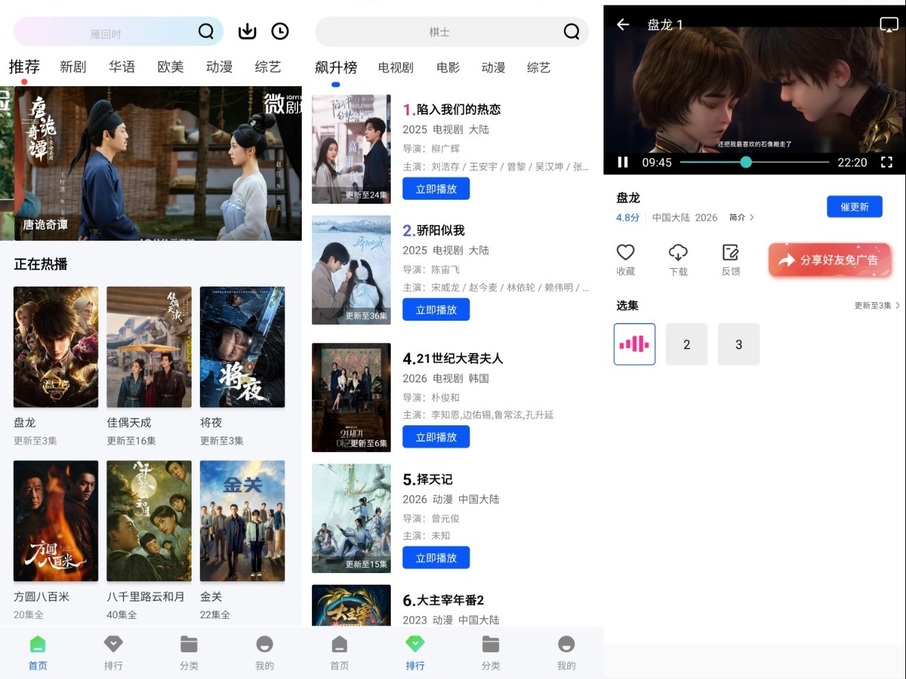Open the 反馈 feedback icon
Image resolution: width=906 pixels, height=679 pixels.
pyautogui.click(x=731, y=260)
